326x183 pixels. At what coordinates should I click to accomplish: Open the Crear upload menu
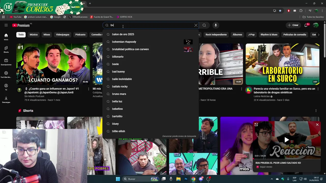(293, 25)
